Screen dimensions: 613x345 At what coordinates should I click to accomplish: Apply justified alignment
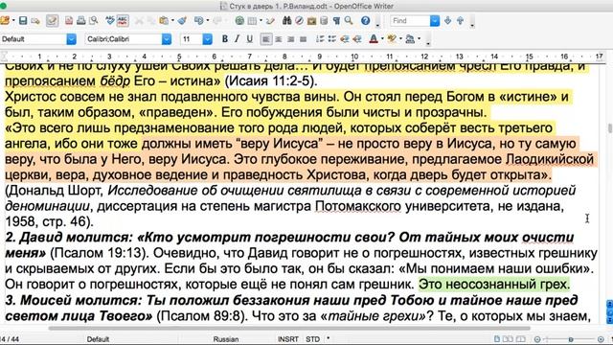point(303,39)
